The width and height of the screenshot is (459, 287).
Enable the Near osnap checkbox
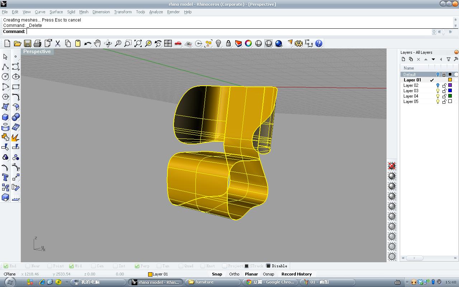pyautogui.click(x=28, y=266)
